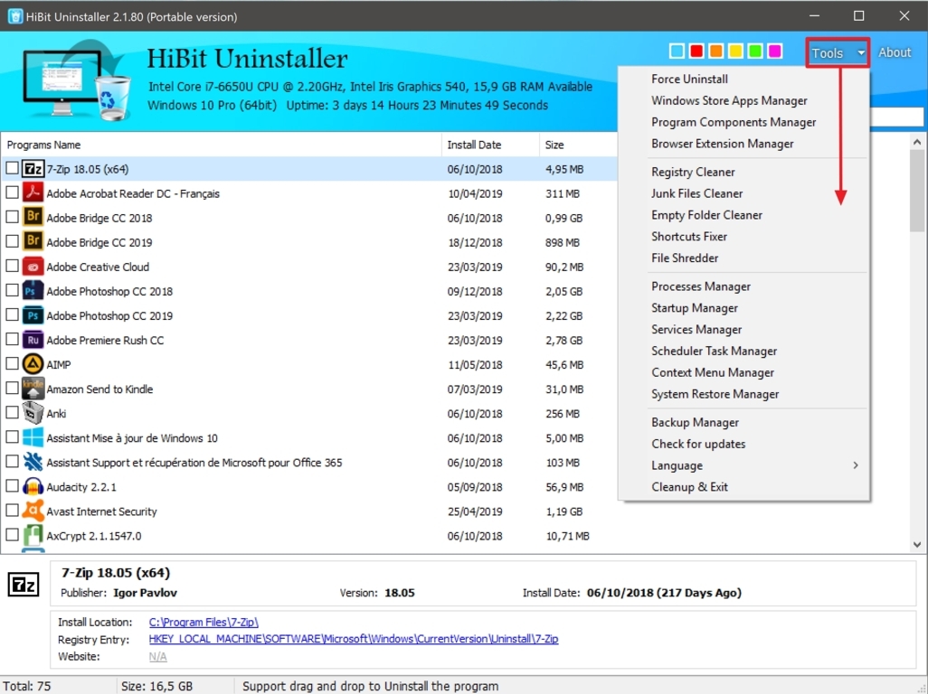Screen dimensions: 928x694
Task: Click the Adobe Photoshop CC 2018 icon
Action: point(33,290)
